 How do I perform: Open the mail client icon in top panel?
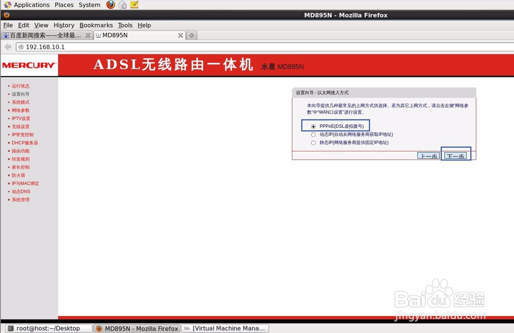tap(123, 5)
